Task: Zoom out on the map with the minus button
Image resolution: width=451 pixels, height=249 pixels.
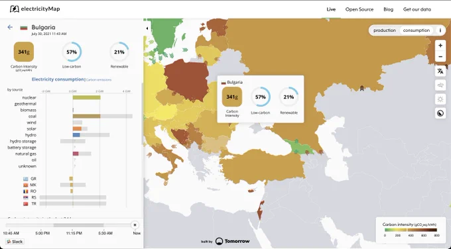Action: pyautogui.click(x=440, y=57)
